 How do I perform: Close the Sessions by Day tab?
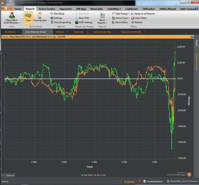pos(115,32)
